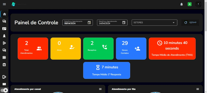Open the calendar schedule icon in sidebar
This screenshot has height=93, width=207.
4,58
